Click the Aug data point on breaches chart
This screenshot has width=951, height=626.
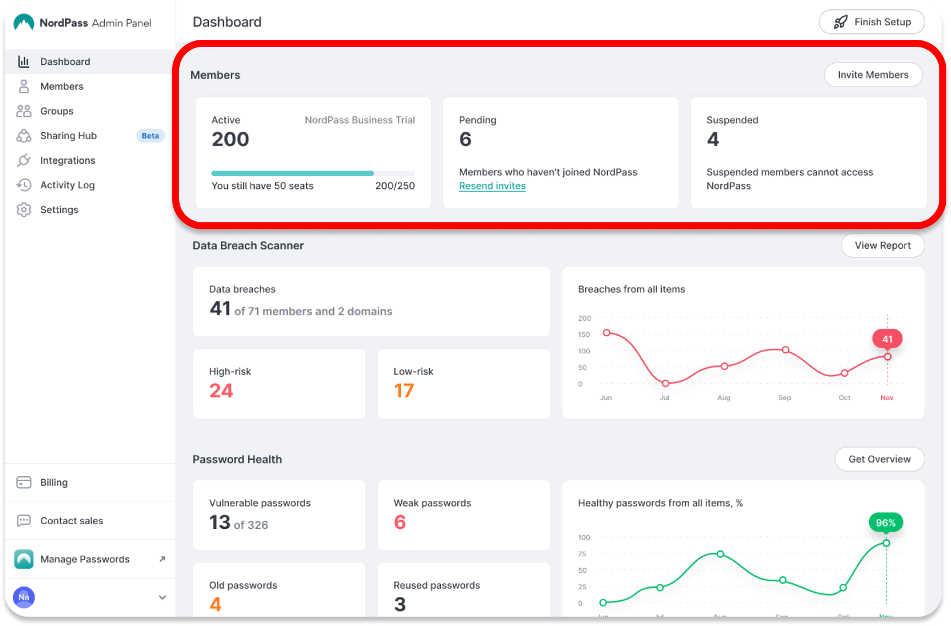(x=724, y=366)
